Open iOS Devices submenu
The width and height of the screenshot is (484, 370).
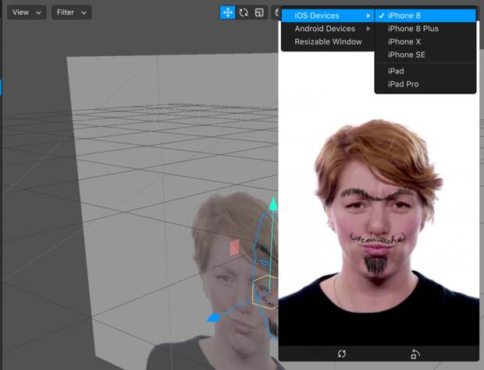point(328,16)
